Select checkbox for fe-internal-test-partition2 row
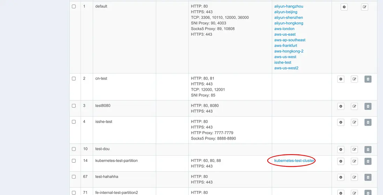Screen dimensions: 383x195 point(74,193)
